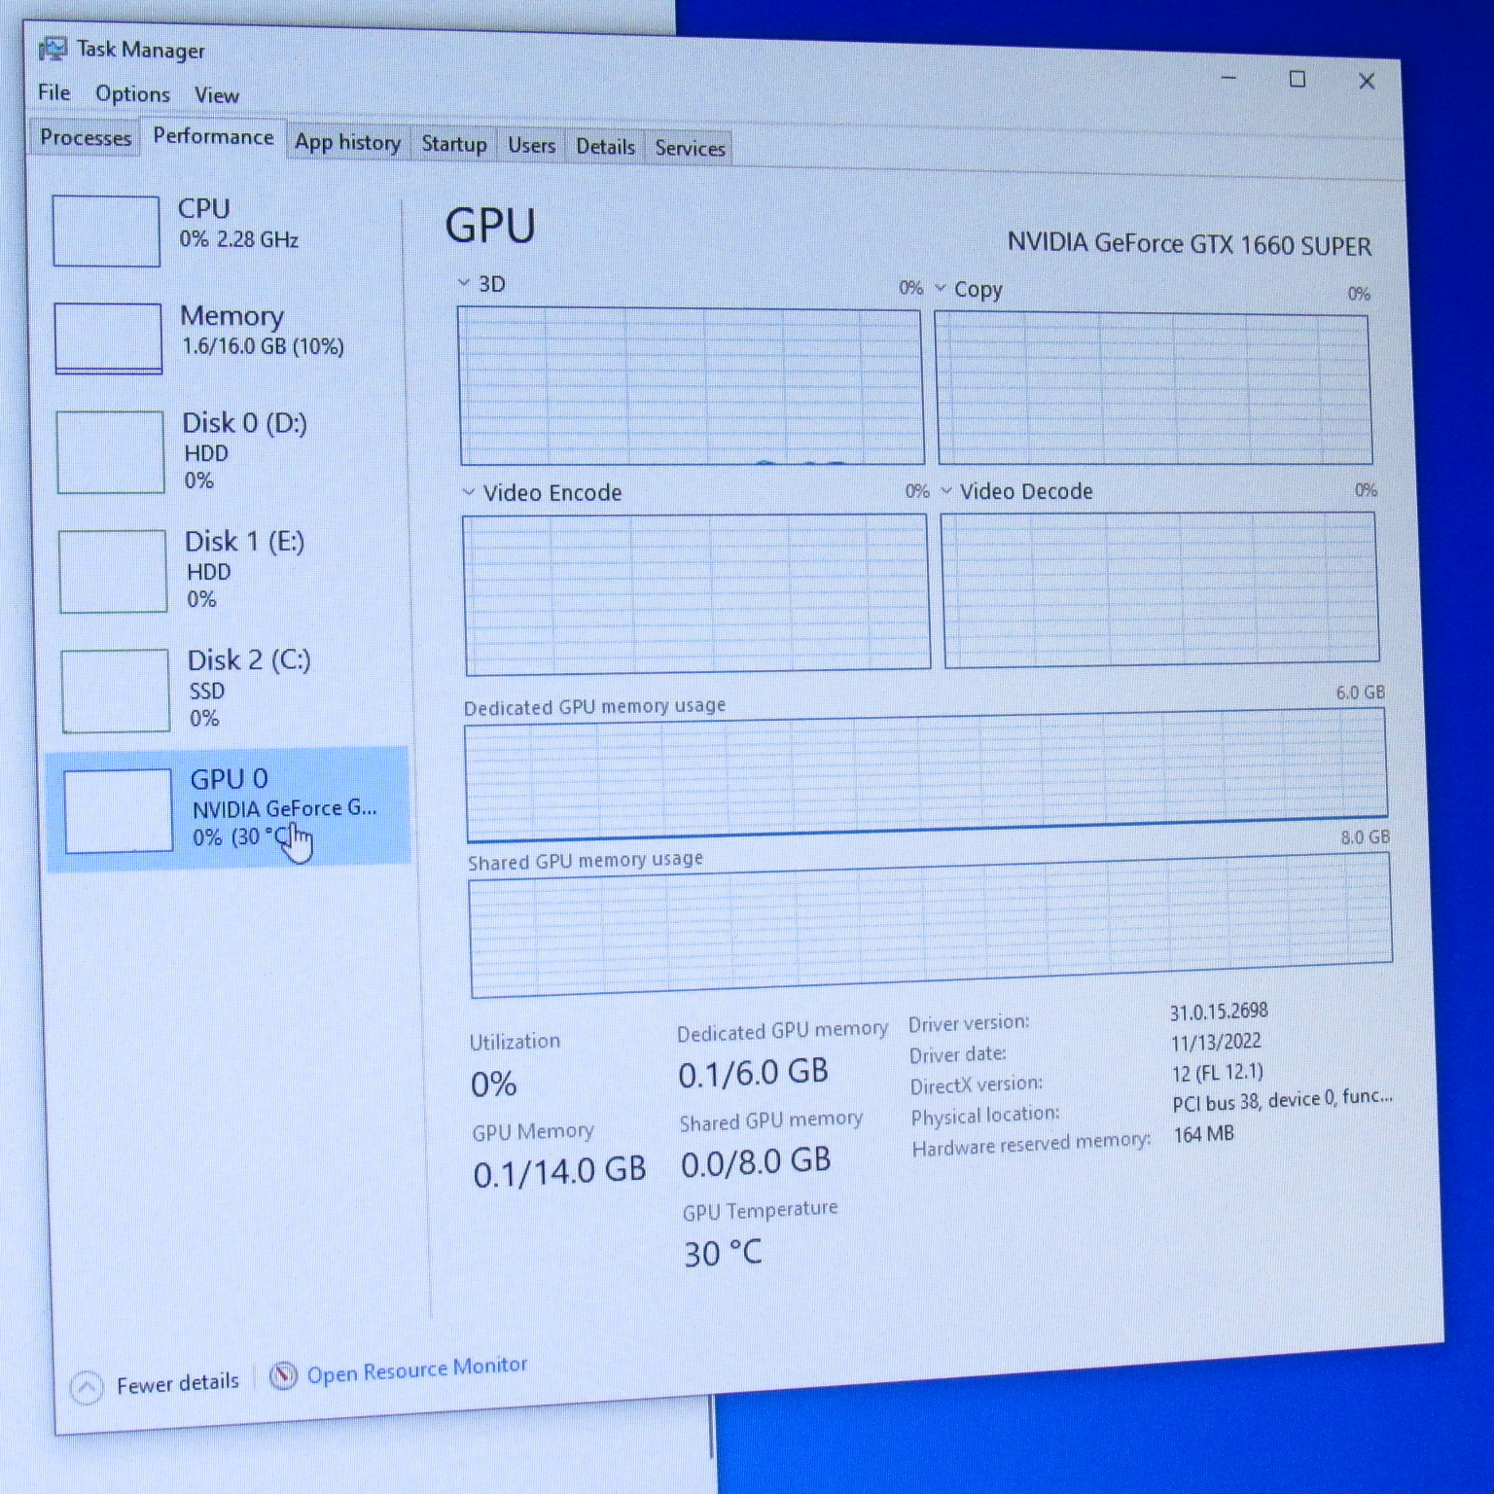Viewport: 1494px width, 1494px height.
Task: Open the Services tab
Action: pos(690,148)
